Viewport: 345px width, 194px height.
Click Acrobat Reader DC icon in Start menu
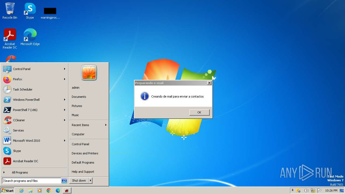click(7, 161)
